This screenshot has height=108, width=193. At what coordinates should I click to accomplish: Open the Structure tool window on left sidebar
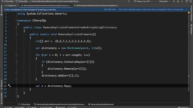click(2, 84)
